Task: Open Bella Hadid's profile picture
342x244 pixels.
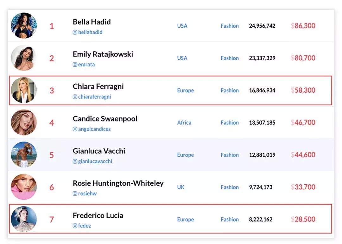Action: pos(24,26)
